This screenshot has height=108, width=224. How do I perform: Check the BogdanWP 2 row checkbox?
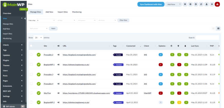(x=31, y=102)
